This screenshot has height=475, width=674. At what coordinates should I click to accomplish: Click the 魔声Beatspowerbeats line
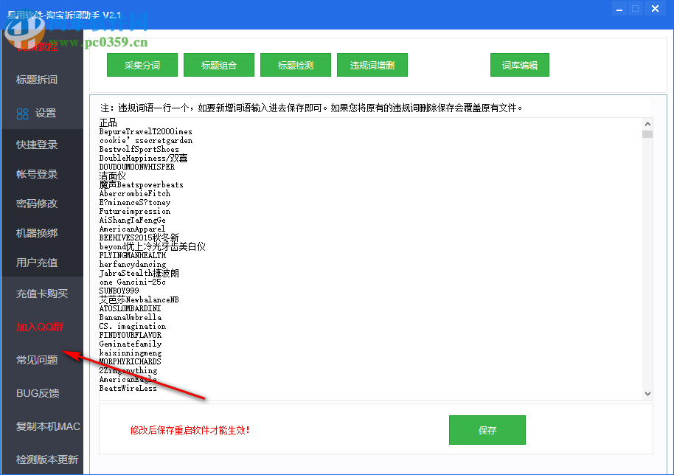point(142,185)
